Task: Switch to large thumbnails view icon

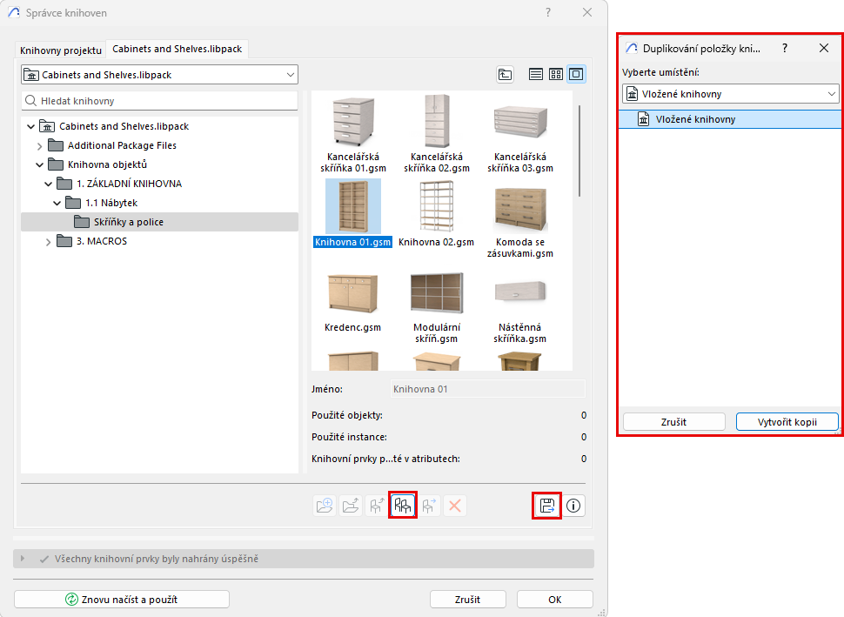Action: click(576, 74)
